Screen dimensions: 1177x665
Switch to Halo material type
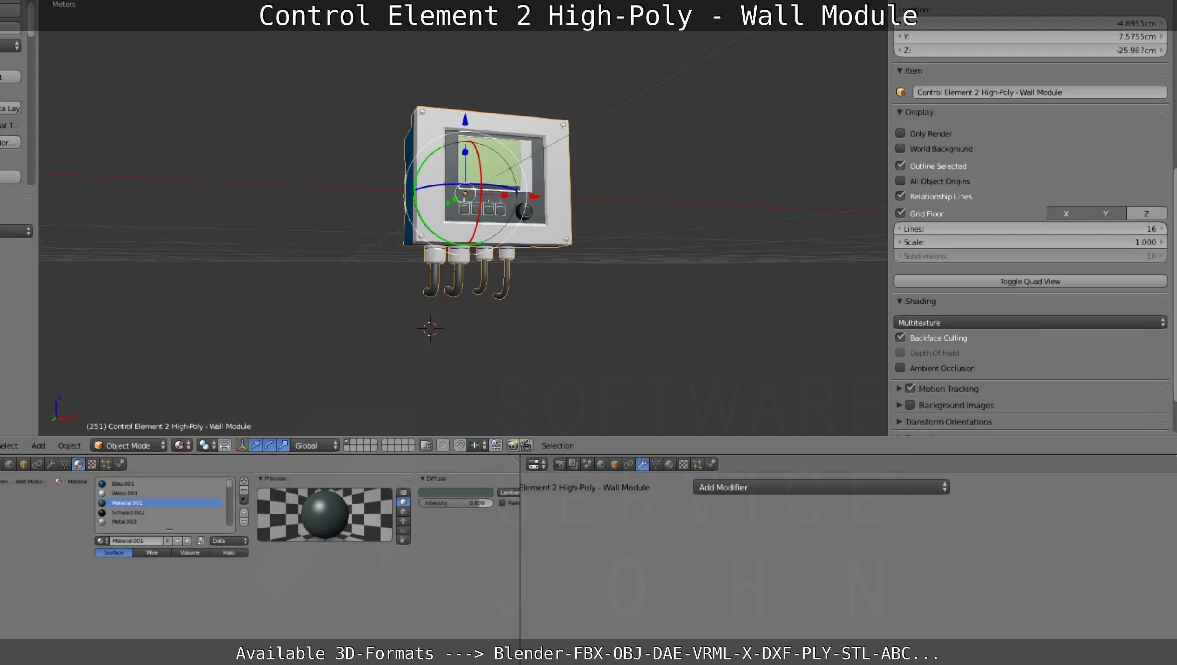click(x=229, y=553)
